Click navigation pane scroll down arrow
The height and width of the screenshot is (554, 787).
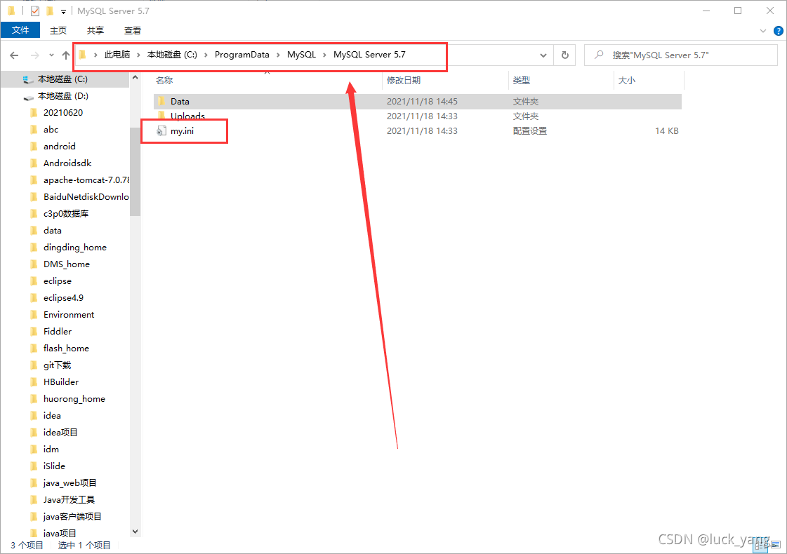click(135, 532)
